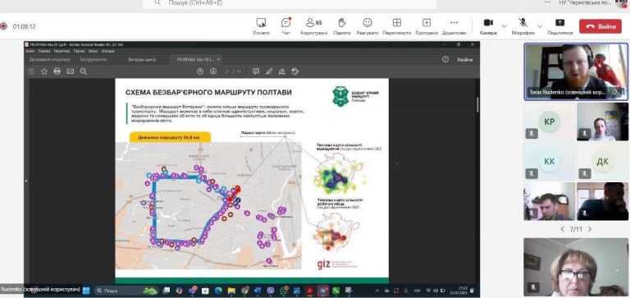Image resolution: width=630 pixels, height=298 pixels.
Task: Open the Довідка menu in Acrobat
Action: pos(107,51)
